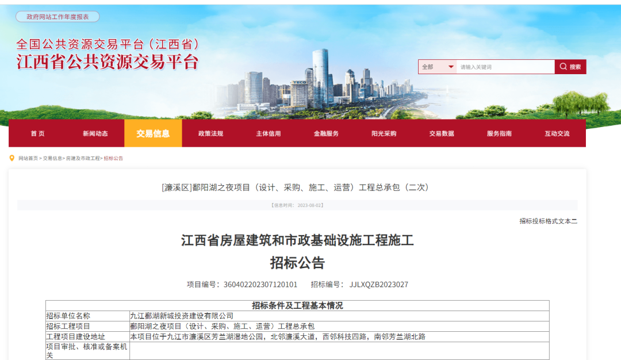The image size is (621, 360).
Task: Open the 交易数据 menu item
Action: (442, 133)
